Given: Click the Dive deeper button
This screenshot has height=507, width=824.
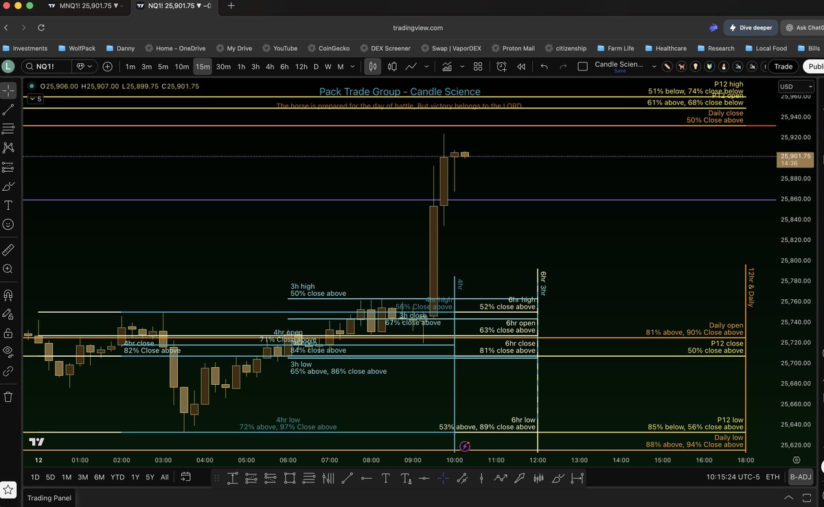Looking at the screenshot, I should (x=751, y=28).
